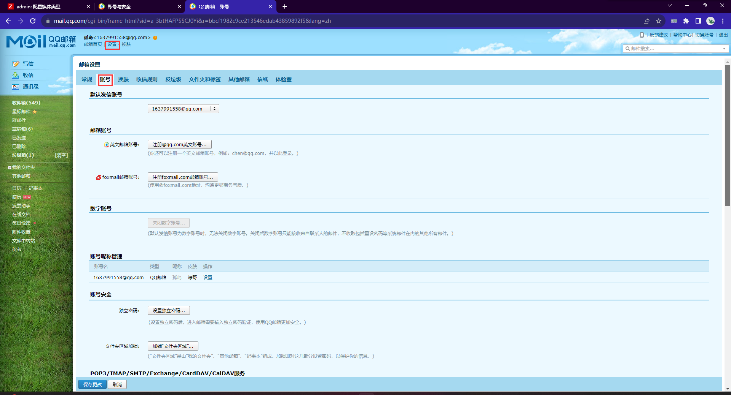The height and width of the screenshot is (395, 731).
Task: Click 注册foxmail.com邮箱账号 button
Action: (183, 177)
